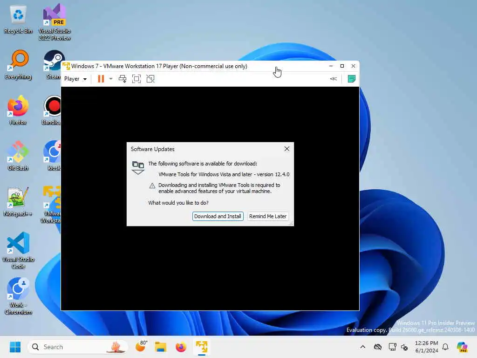477x358 pixels.
Task: Click the "What would you like to do?" text
Action: 178,203
